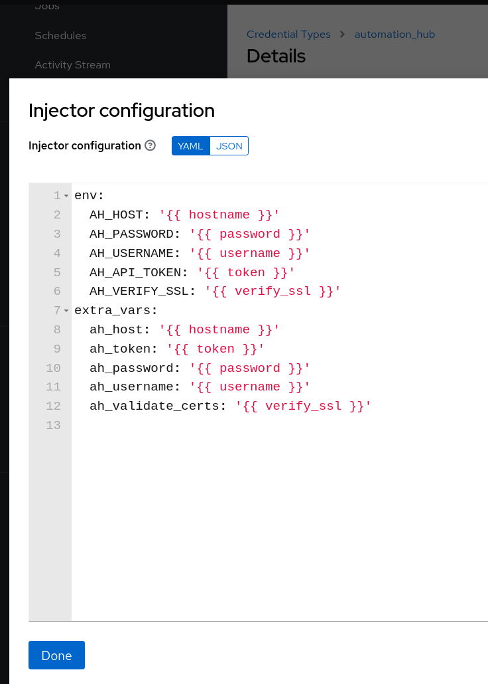The width and height of the screenshot is (488, 684).
Task: Click the help icon beside Injector configuration
Action: click(x=151, y=145)
